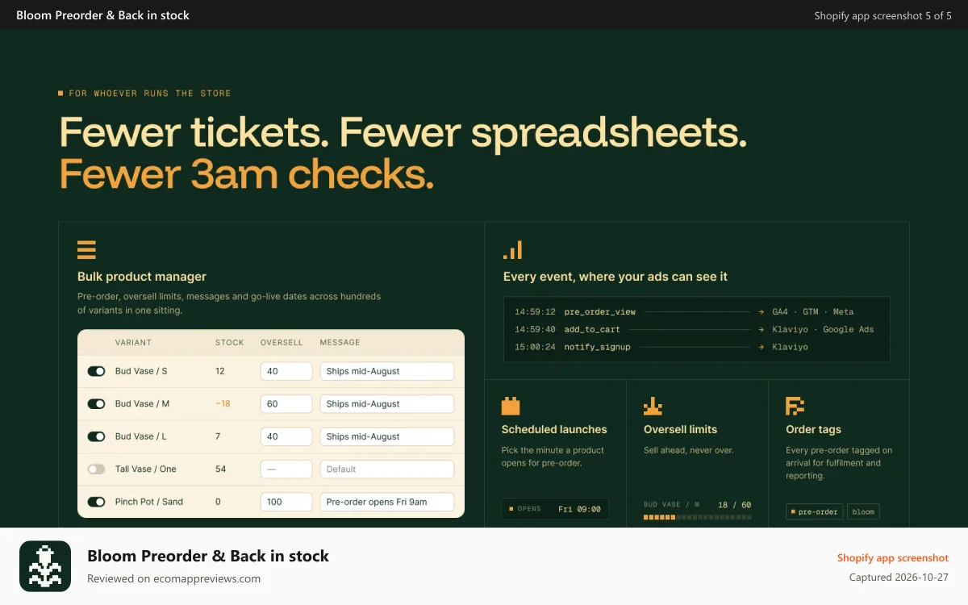
Task: Edit 'Pre-order opens Fri 9am' message field
Action: point(387,502)
